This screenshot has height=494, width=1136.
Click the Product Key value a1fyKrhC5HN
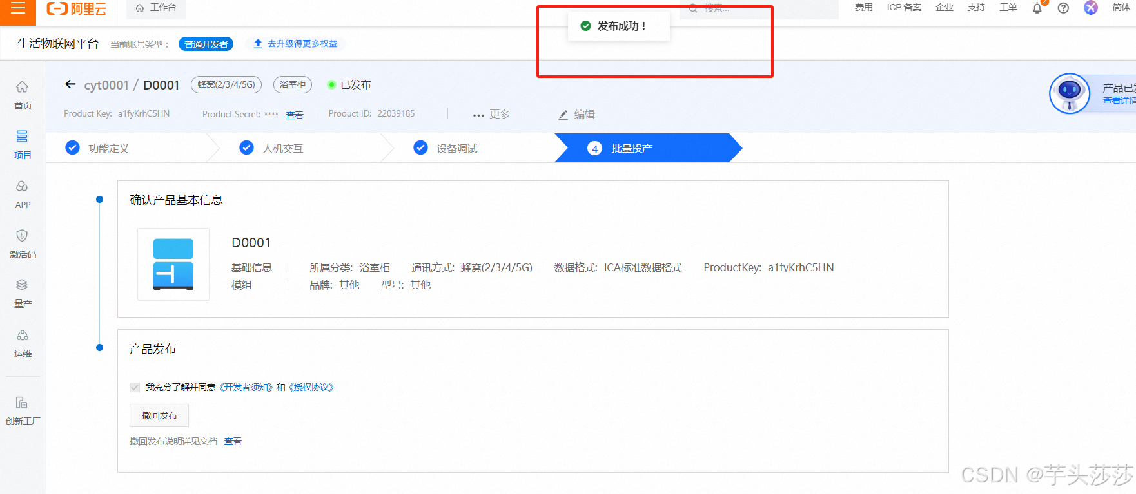pos(144,113)
